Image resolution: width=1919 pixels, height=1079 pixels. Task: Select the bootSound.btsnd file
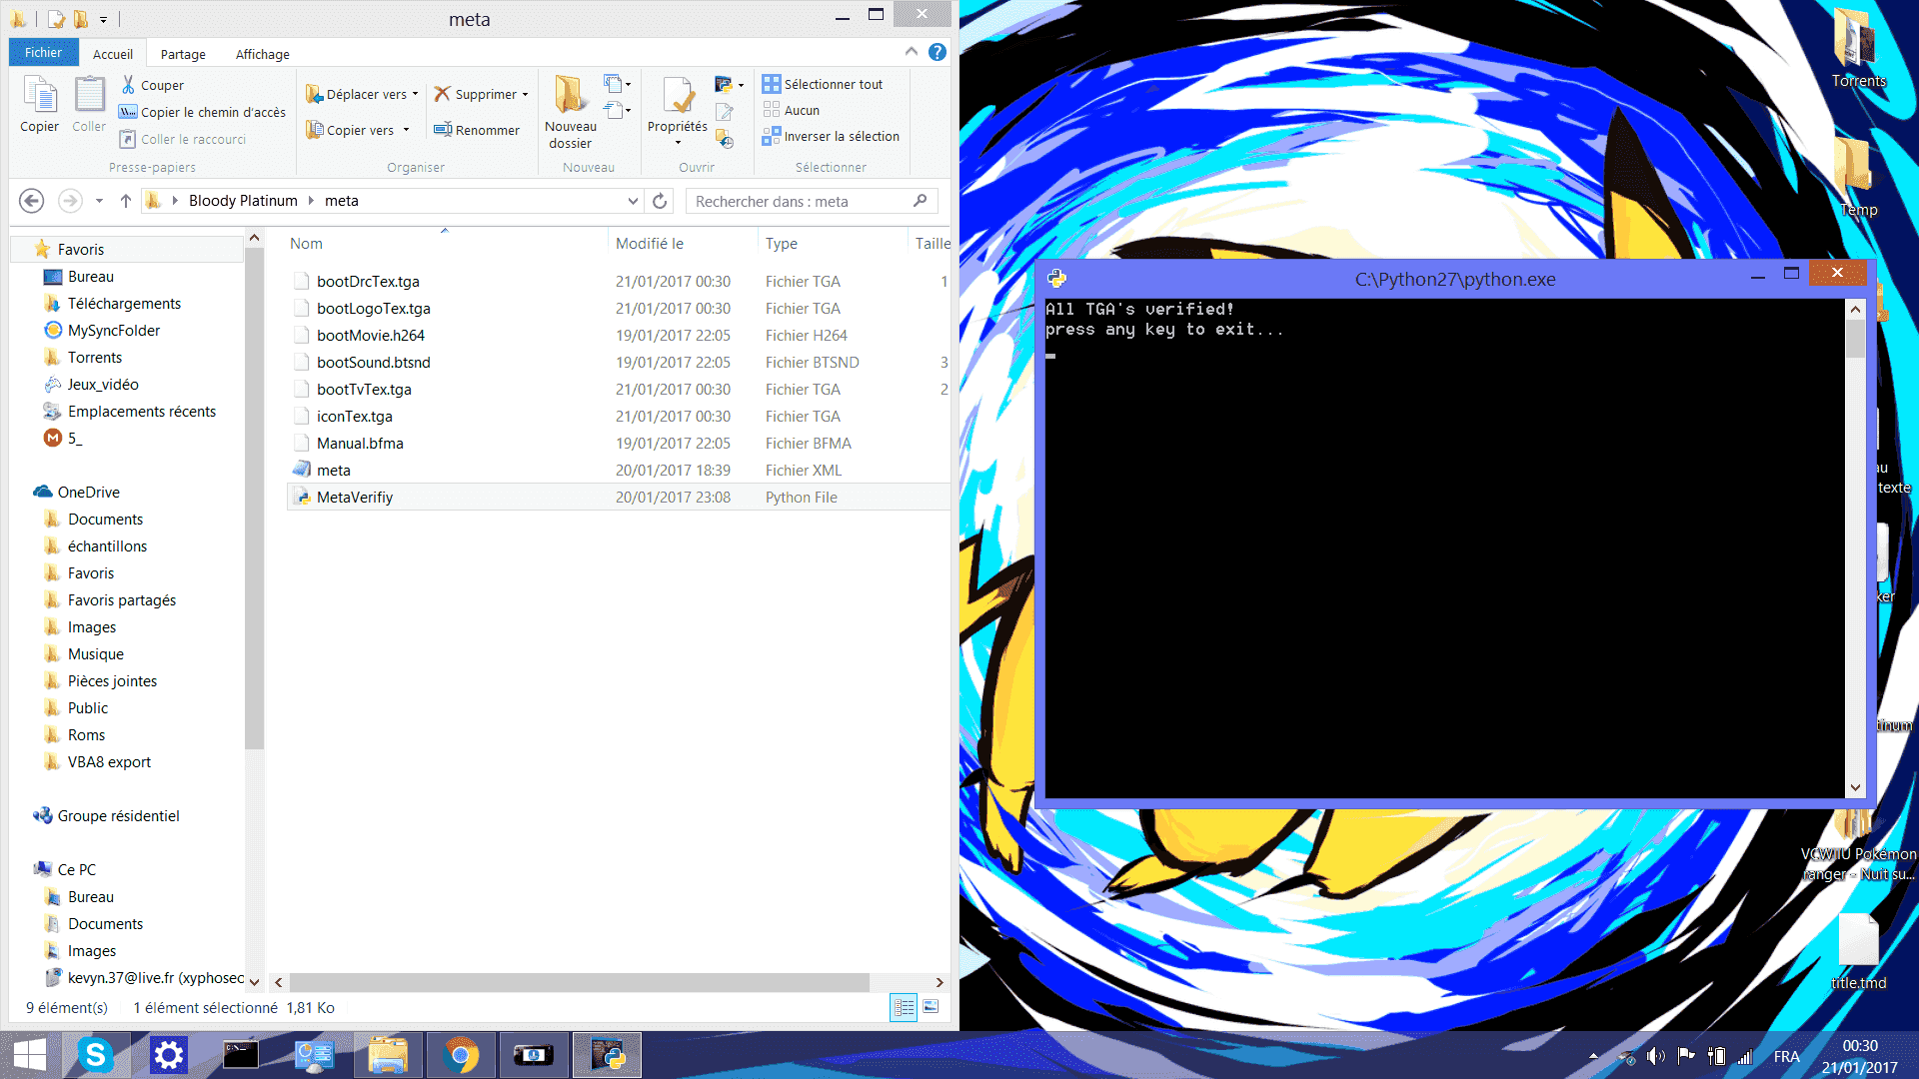click(x=374, y=363)
